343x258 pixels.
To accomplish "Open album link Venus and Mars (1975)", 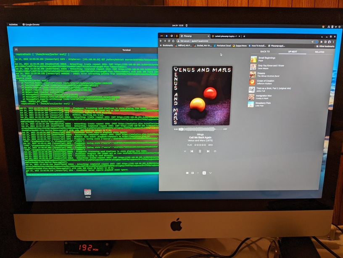I will (200, 141).
